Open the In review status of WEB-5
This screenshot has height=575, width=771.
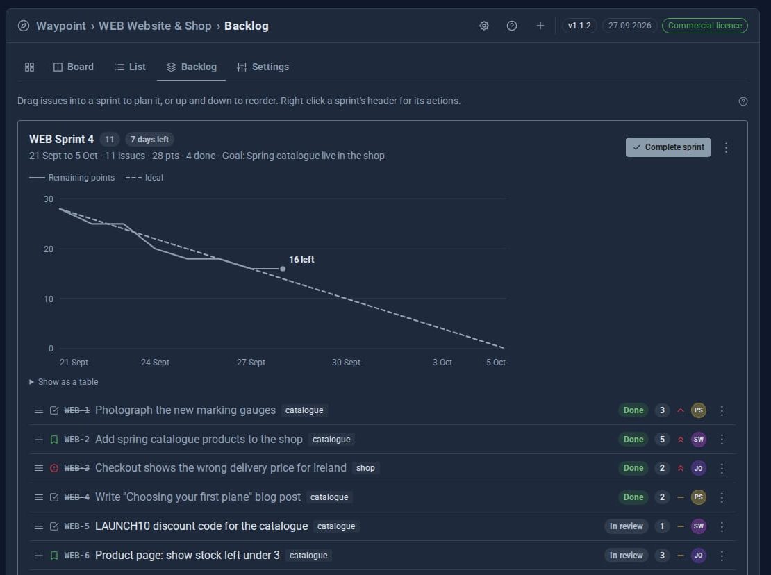pos(626,526)
